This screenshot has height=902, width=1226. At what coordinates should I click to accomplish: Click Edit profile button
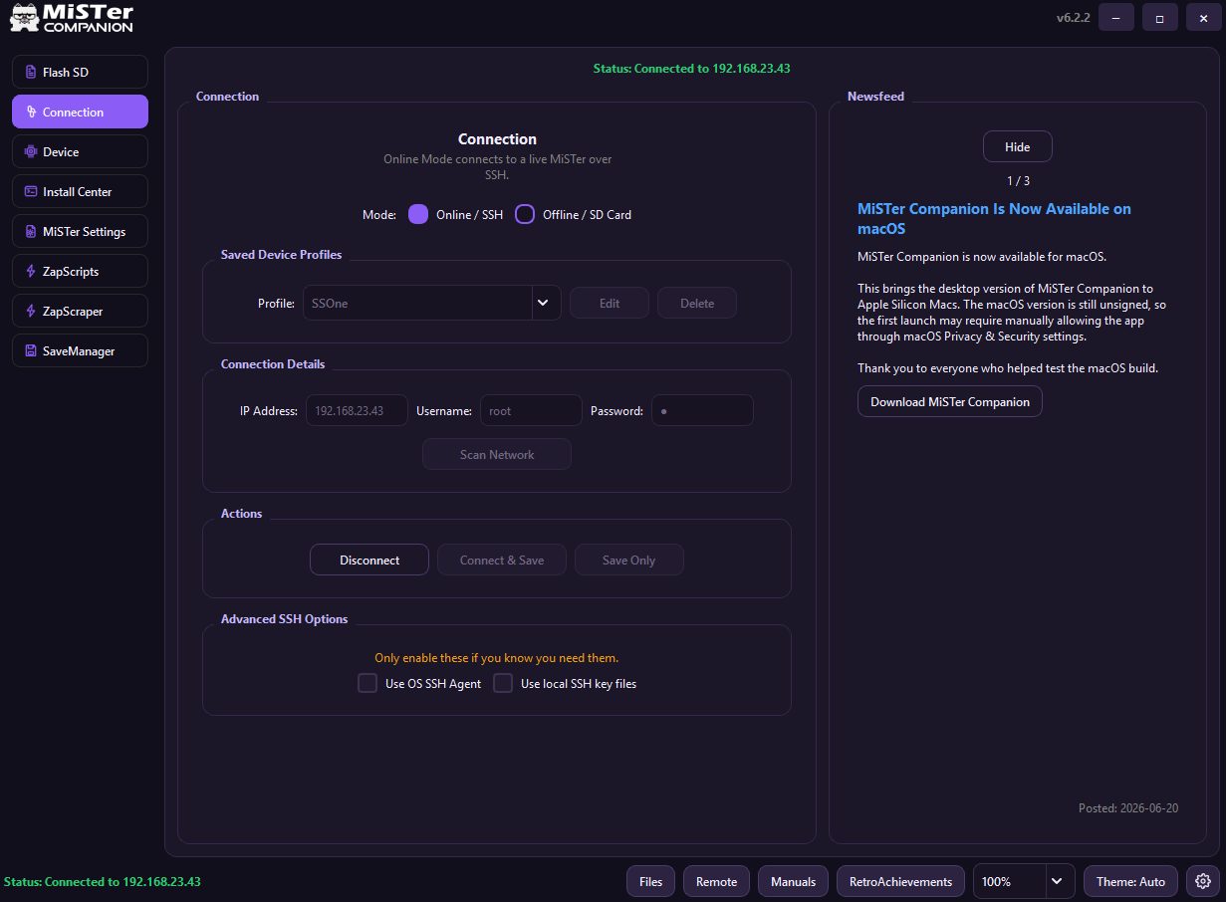click(610, 303)
